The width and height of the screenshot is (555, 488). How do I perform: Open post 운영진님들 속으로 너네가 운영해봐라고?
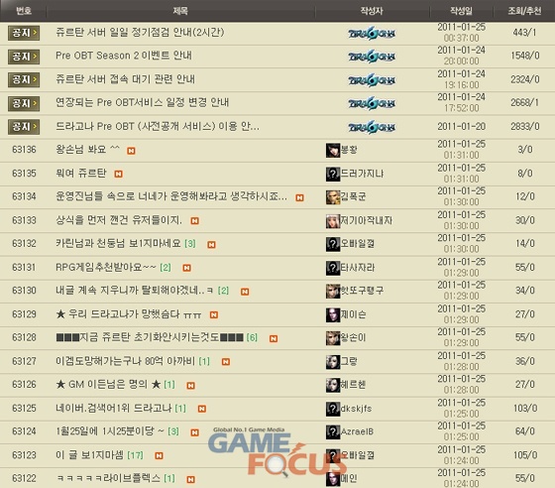point(171,196)
